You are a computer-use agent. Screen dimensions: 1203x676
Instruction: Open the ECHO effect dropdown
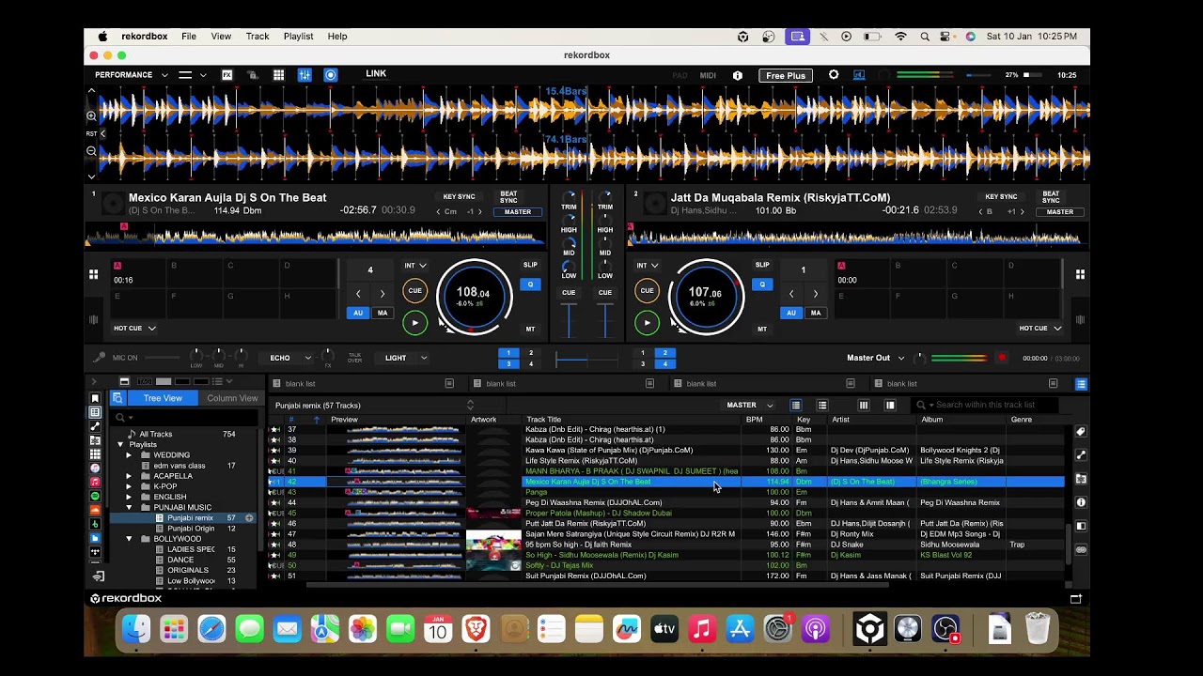[289, 358]
